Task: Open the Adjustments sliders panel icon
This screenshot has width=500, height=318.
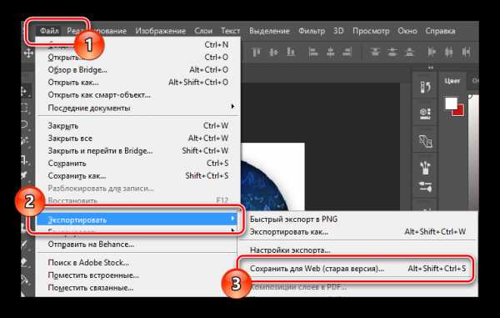Action: point(425,187)
